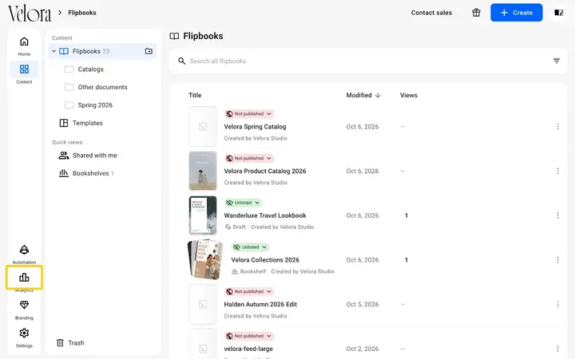Open the account avatar menu

558,13
